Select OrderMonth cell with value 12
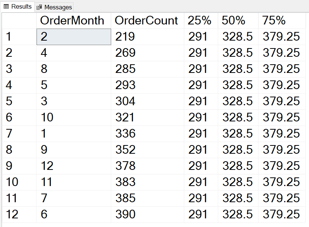Image resolution: width=309 pixels, height=227 pixels. pos(73,166)
